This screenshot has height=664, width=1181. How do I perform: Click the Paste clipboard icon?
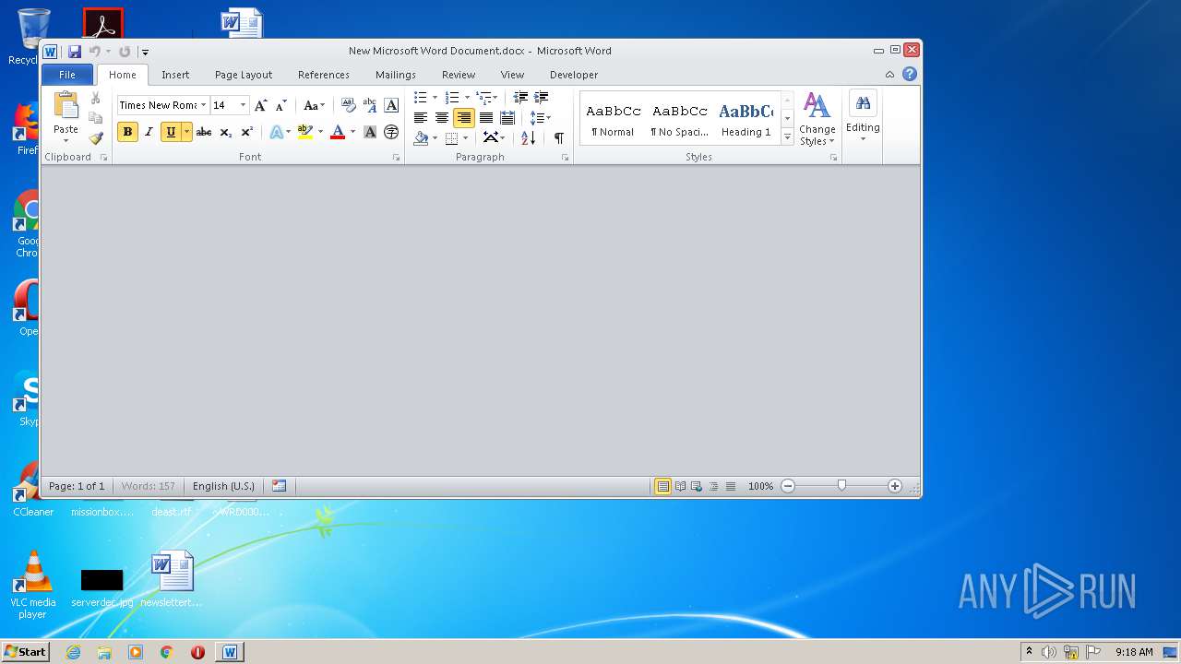66,106
